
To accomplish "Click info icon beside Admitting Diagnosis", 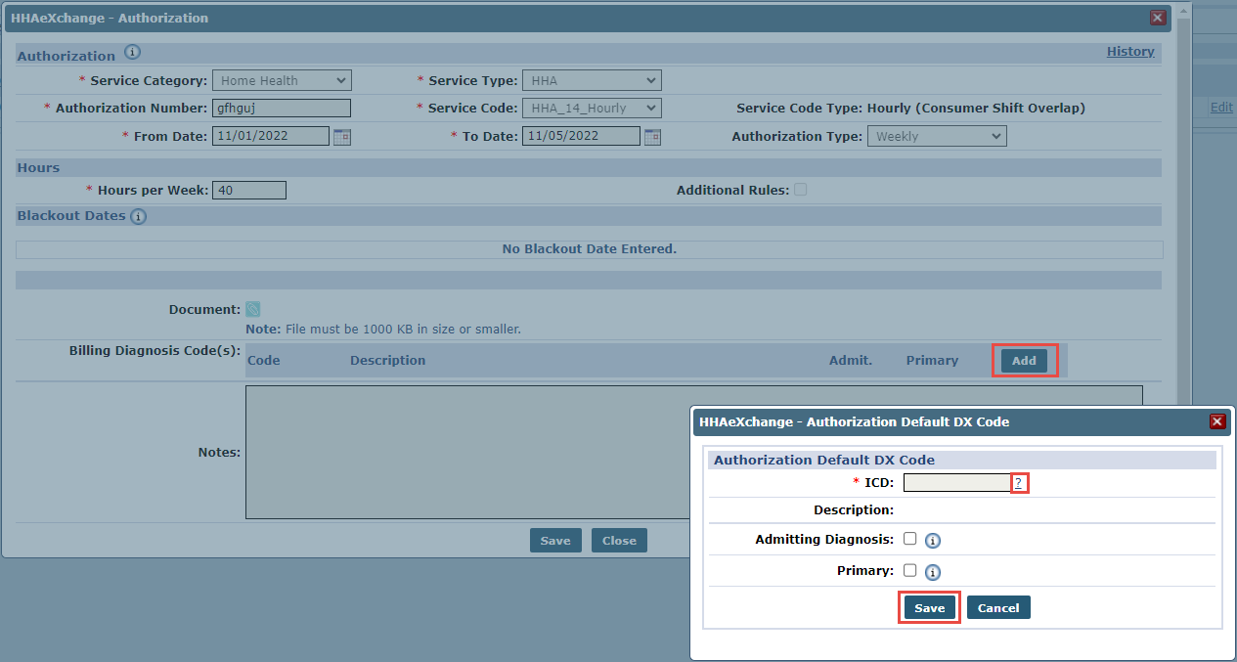I will 933,540.
